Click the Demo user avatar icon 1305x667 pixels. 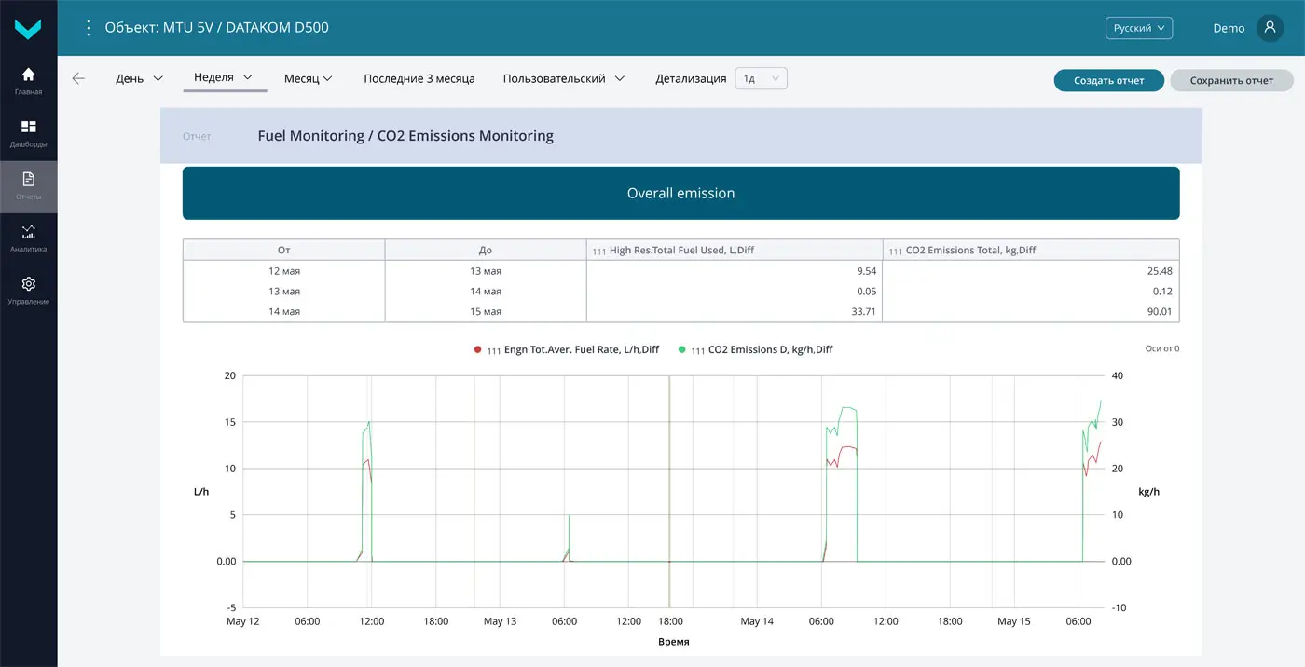[x=1270, y=28]
